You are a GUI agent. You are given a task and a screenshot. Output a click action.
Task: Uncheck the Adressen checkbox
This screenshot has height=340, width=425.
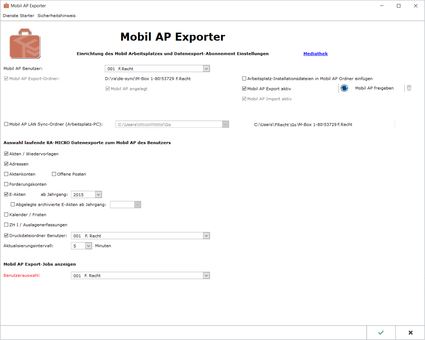[x=6, y=164]
